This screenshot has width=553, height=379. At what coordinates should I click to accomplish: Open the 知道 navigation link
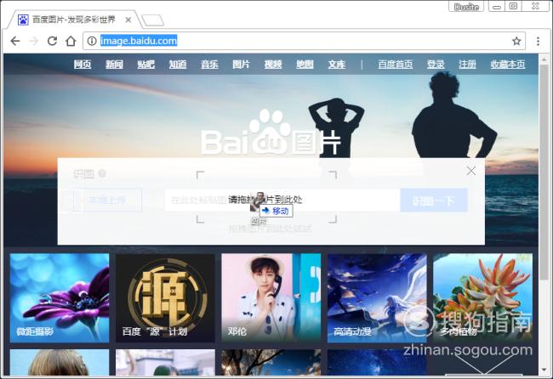[178, 64]
